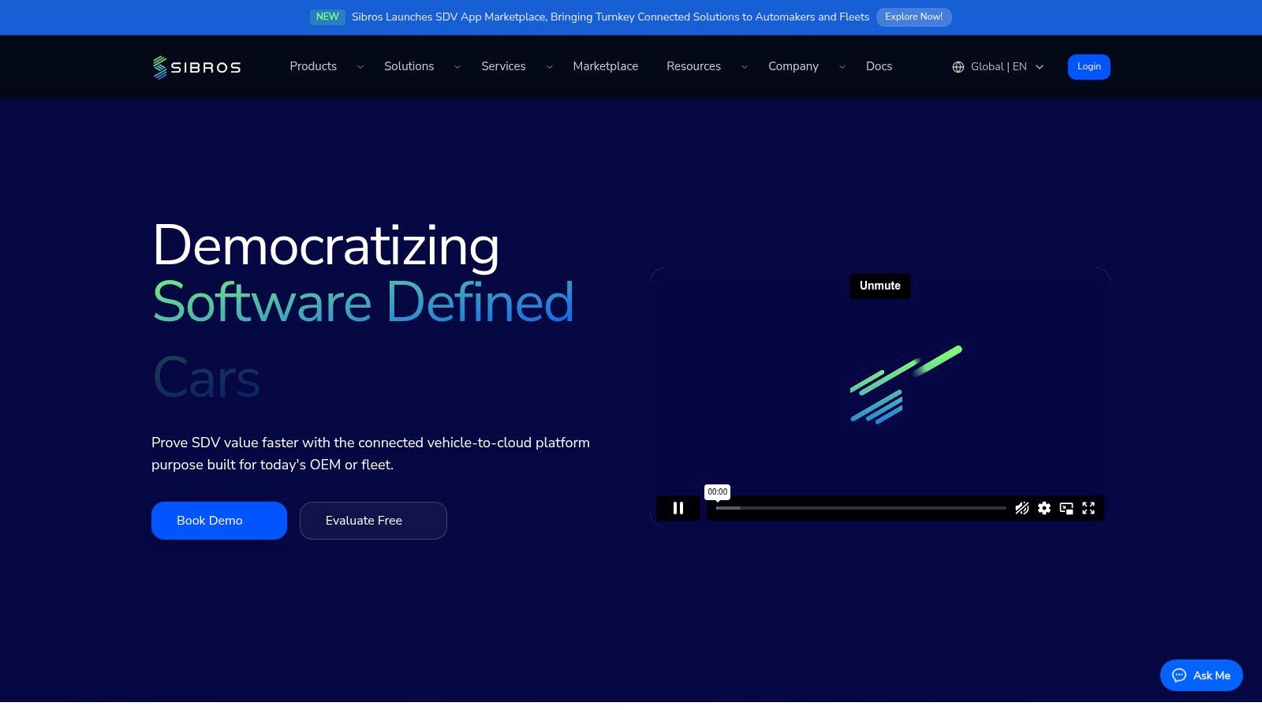Click the Book Demo button
Image resolution: width=1262 pixels, height=710 pixels.
click(219, 521)
